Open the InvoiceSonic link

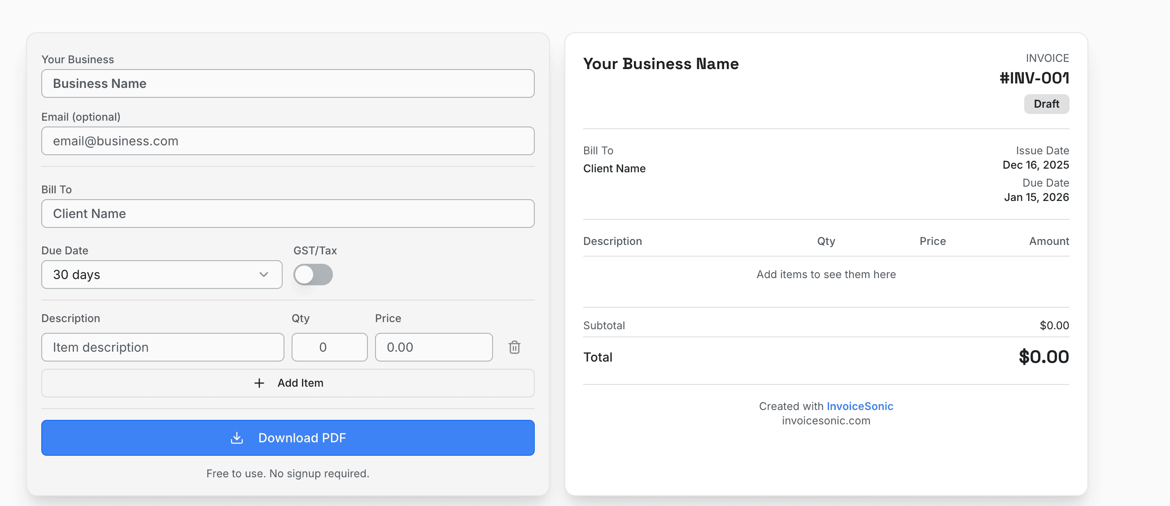[x=860, y=406]
